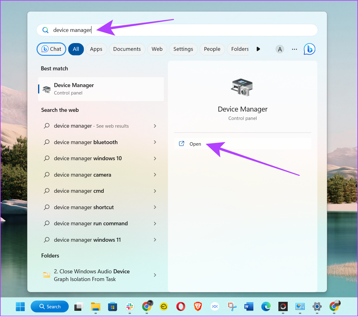Expand 'device manager run command' chevron
Viewport: 358px width, 317px height.
click(x=155, y=224)
